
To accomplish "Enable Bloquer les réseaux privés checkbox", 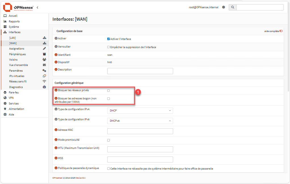I will point(108,91).
